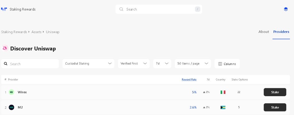Click the Assets breadcrumb link
The width and height of the screenshot is (294, 115).
[x=36, y=32]
